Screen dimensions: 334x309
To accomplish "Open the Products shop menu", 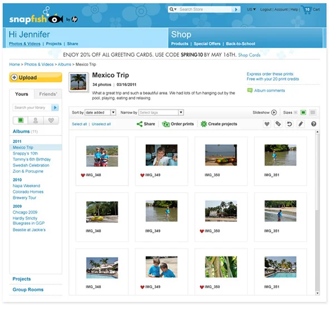I will pyautogui.click(x=180, y=44).
